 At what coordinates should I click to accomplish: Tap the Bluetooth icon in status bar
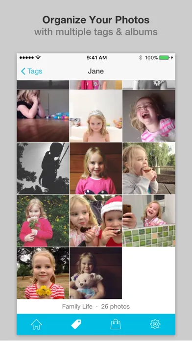click(141, 58)
